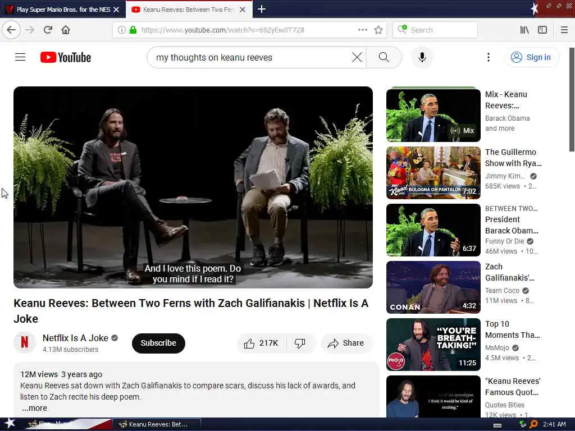Toggle the browser sidebar icon

pyautogui.click(x=542, y=30)
